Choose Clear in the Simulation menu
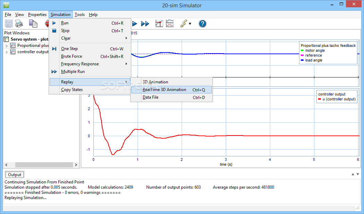Screen dimensions: 364x214 coord(90,38)
